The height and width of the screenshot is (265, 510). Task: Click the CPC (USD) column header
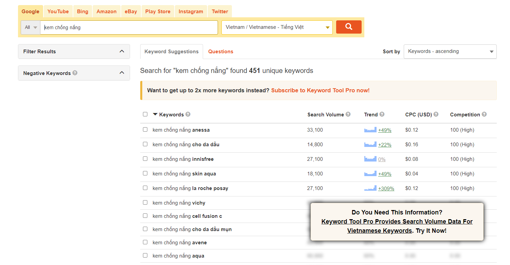pyautogui.click(x=419, y=115)
